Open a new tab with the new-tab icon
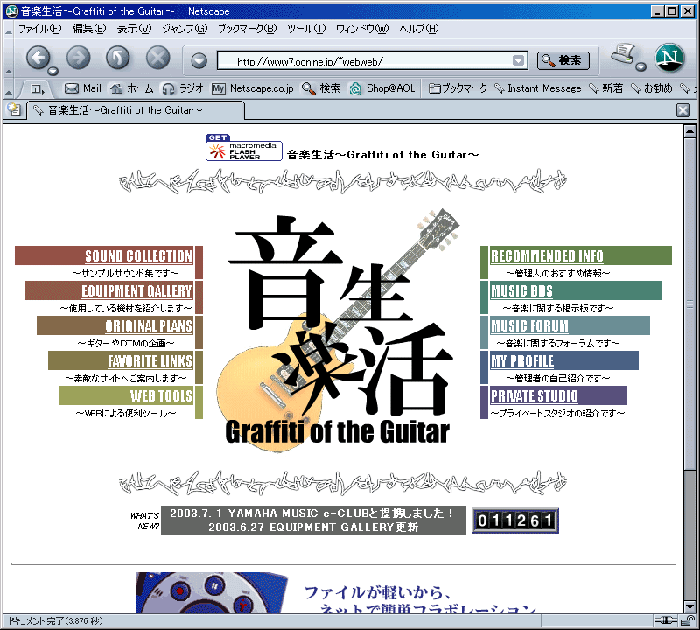The height and width of the screenshot is (630, 700). tap(14, 109)
